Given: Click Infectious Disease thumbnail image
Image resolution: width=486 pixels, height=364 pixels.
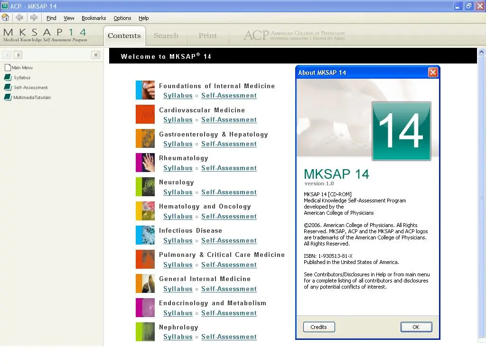Looking at the screenshot, I should click(x=145, y=235).
